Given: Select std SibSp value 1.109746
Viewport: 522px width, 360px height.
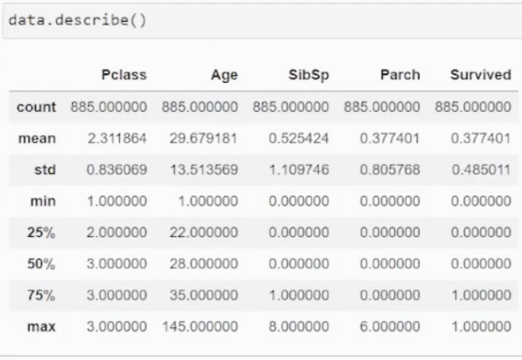Looking at the screenshot, I should point(299,170).
